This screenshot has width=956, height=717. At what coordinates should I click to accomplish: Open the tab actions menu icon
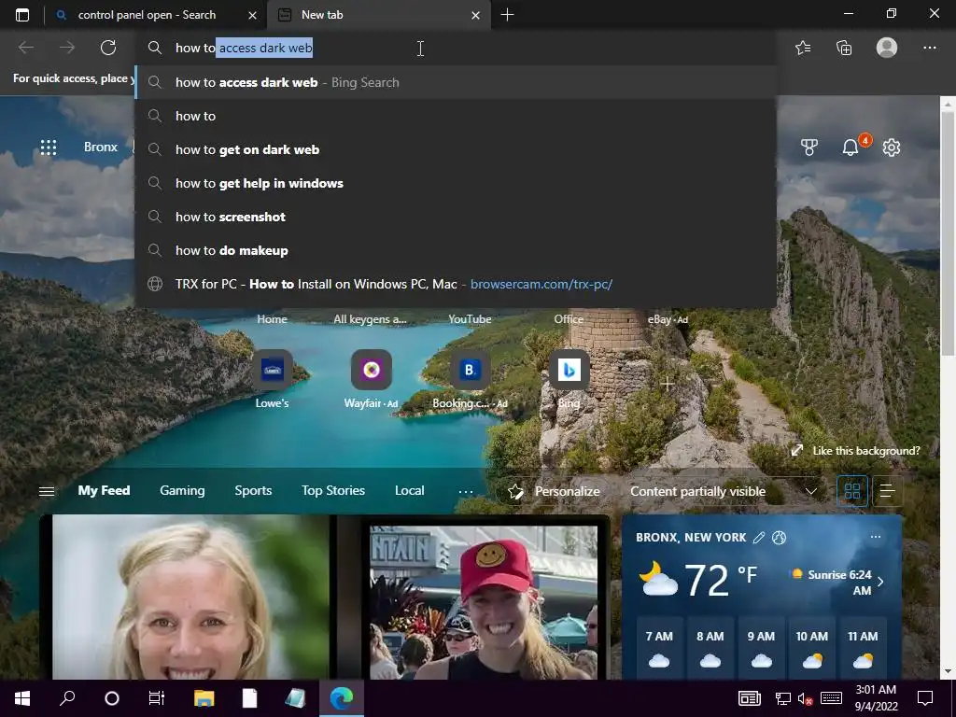click(22, 15)
